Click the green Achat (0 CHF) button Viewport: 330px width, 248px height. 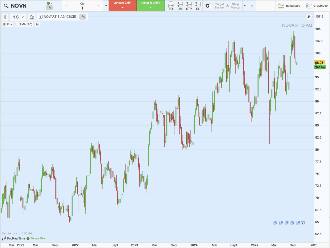click(150, 5)
